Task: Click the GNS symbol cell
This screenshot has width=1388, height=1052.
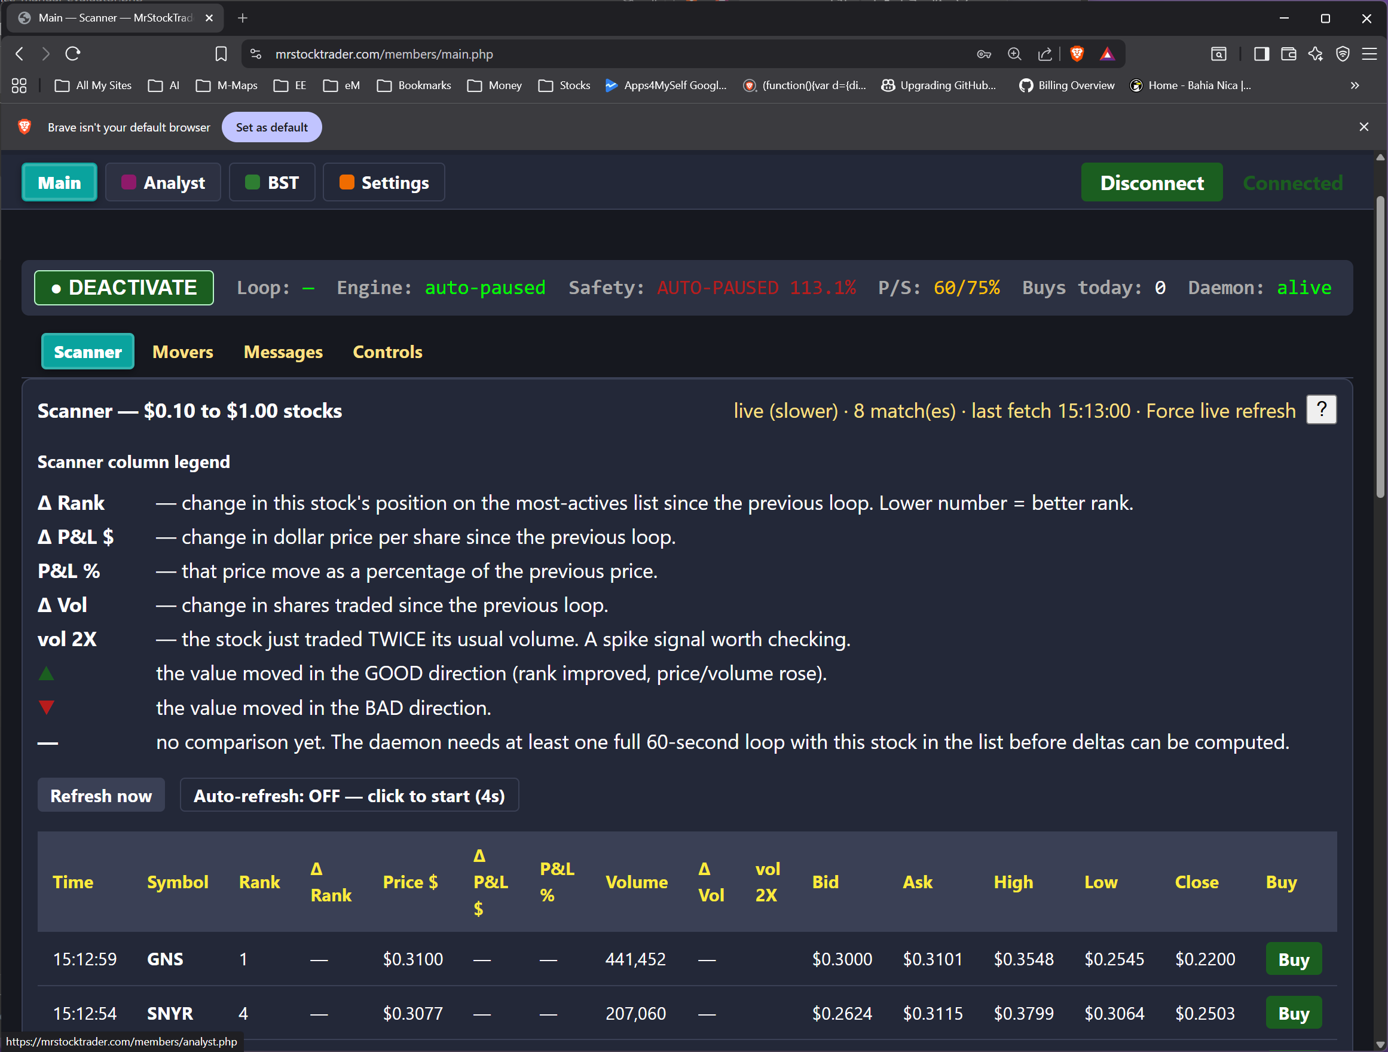Action: pos(165,959)
